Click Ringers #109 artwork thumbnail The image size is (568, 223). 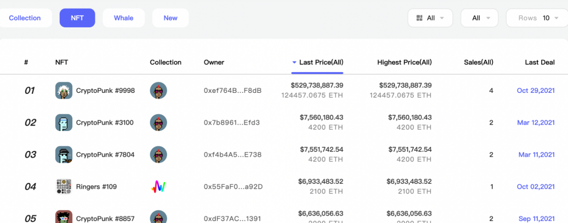(x=64, y=187)
